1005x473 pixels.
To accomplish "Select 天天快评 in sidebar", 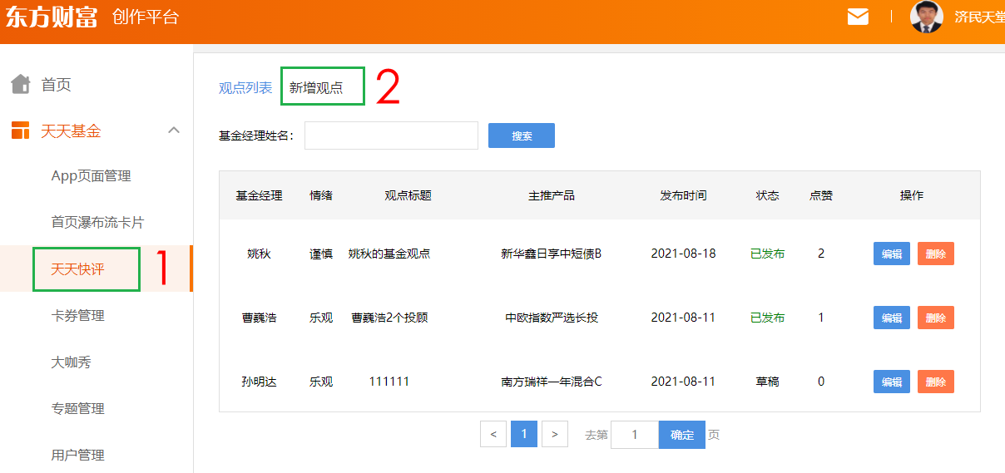I will (x=77, y=269).
